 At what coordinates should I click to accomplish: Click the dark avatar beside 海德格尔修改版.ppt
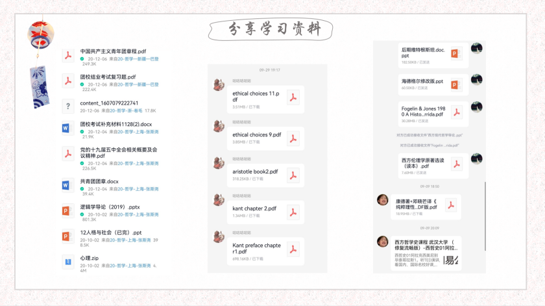[476, 80]
